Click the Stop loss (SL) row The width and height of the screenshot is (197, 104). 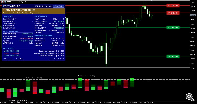tap(18, 21)
